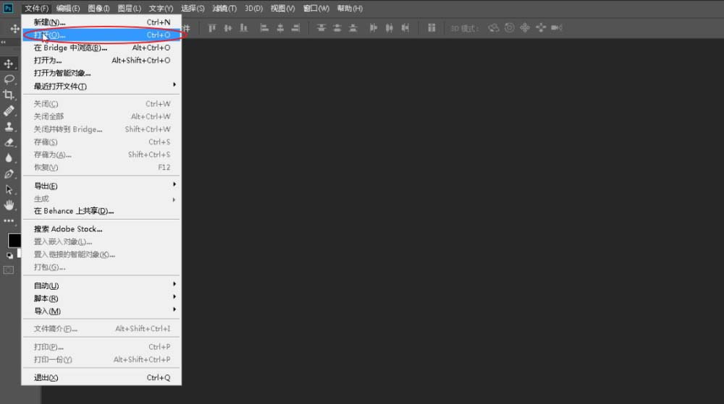Select the Healing Brush bandage tool
The width and height of the screenshot is (724, 404).
[9, 111]
